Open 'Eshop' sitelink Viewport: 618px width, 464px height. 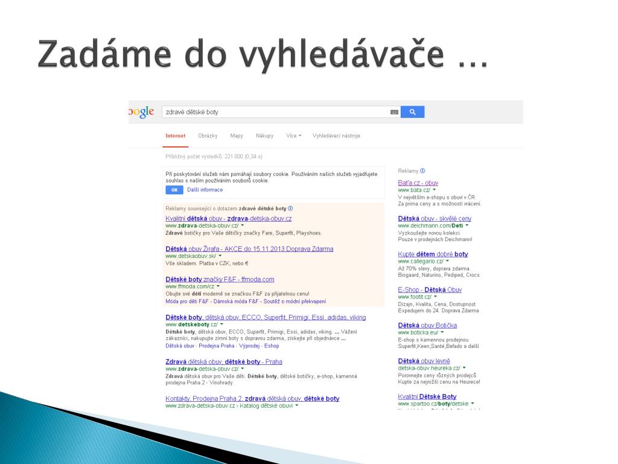[272, 346]
